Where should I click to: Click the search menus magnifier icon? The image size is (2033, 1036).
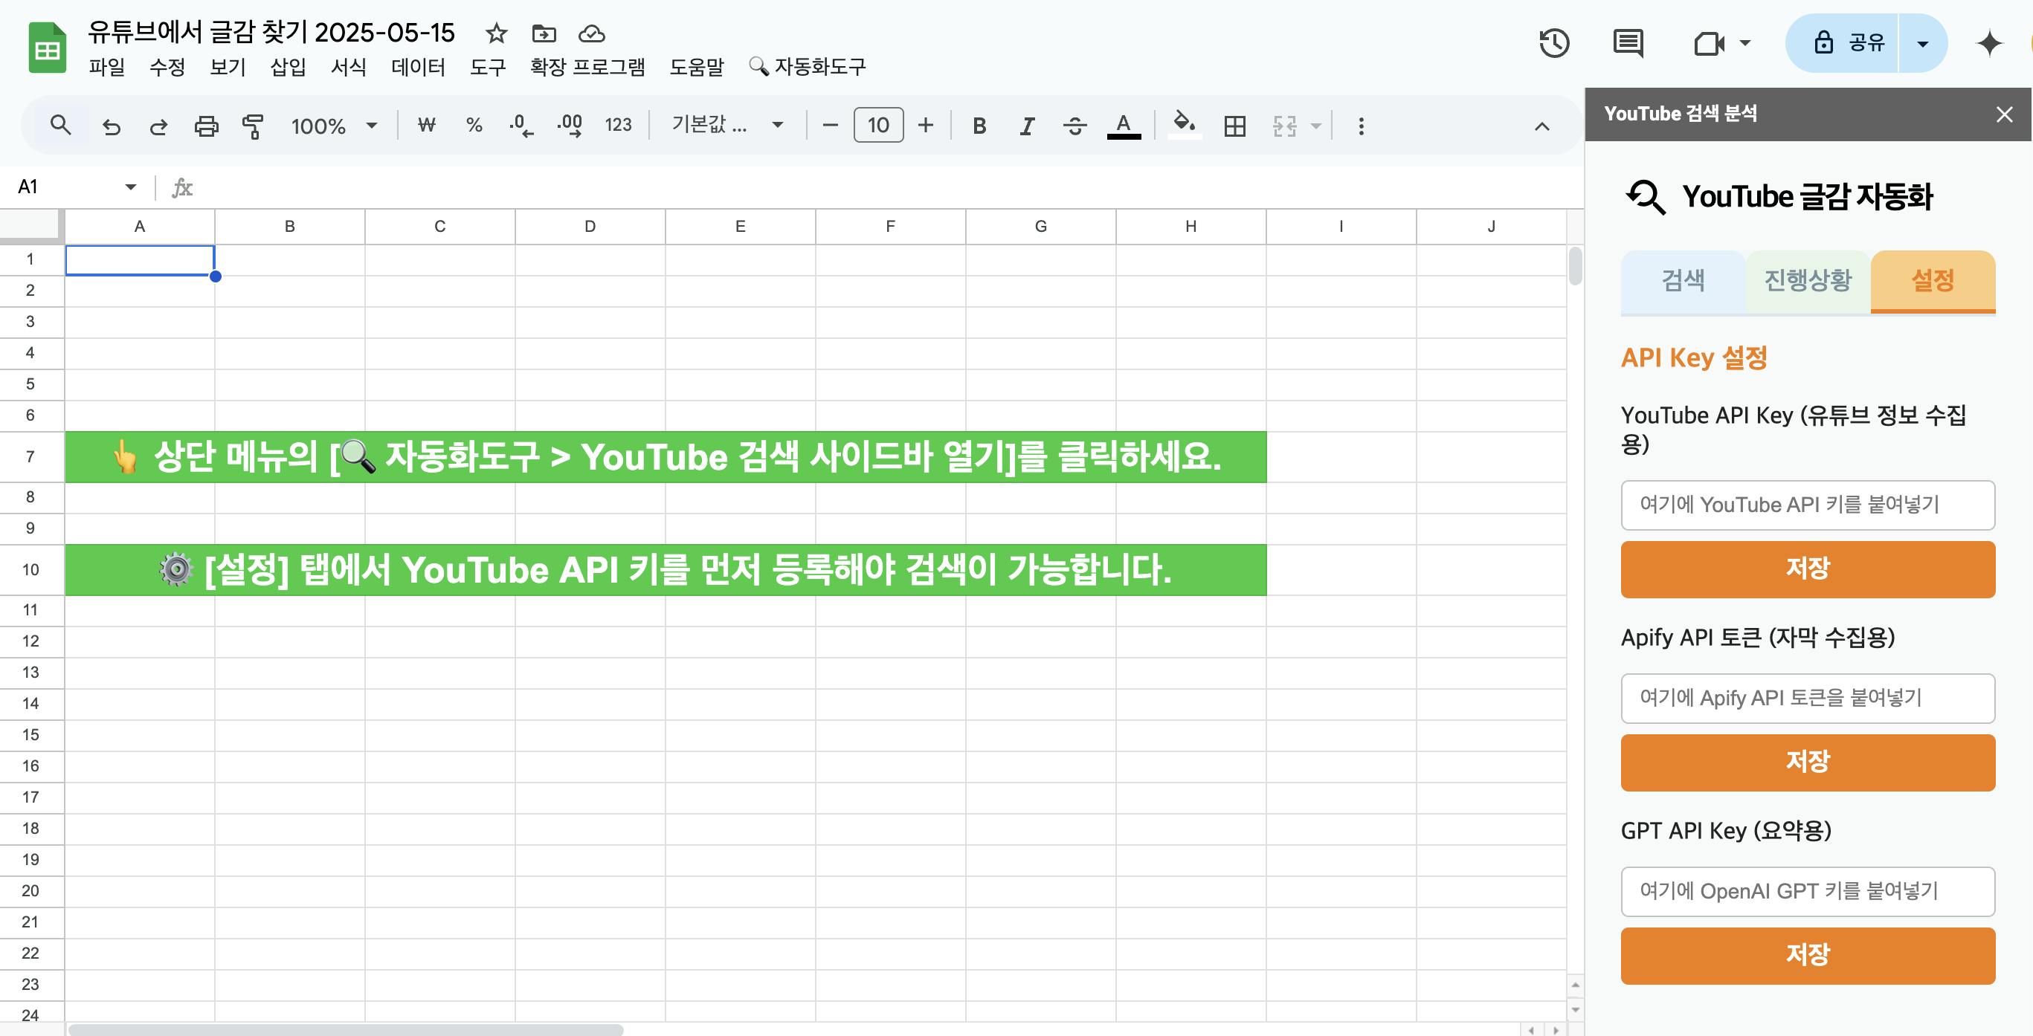click(x=61, y=125)
